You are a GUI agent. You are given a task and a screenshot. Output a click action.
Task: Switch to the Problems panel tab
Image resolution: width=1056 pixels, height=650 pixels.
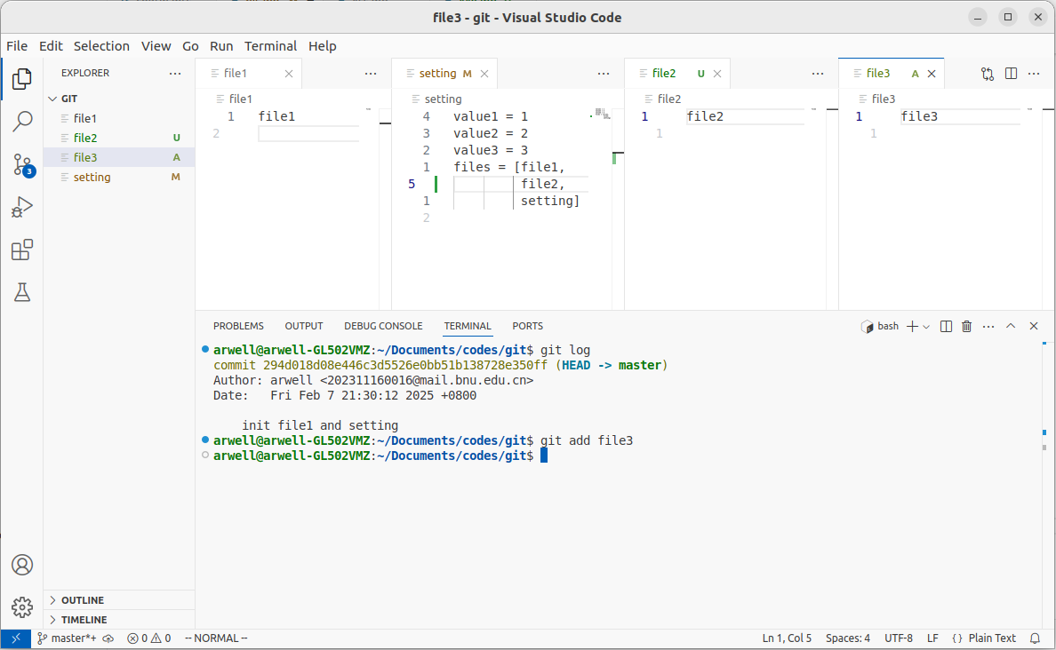click(238, 326)
